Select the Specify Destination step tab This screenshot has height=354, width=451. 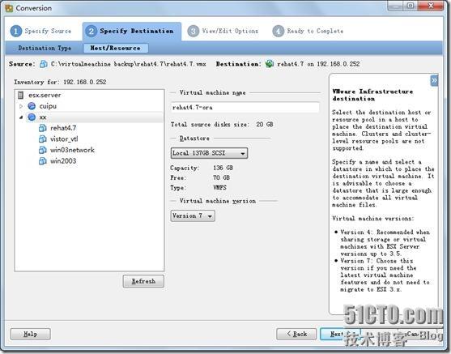pos(132,31)
